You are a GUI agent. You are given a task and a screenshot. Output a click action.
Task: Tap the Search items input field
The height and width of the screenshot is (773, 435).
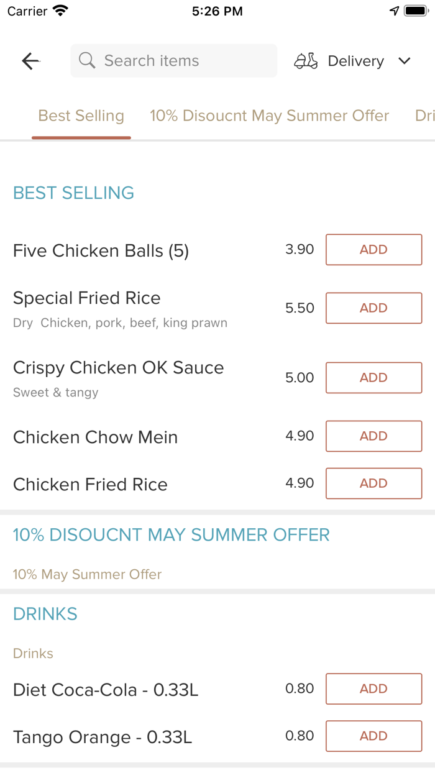click(x=173, y=60)
